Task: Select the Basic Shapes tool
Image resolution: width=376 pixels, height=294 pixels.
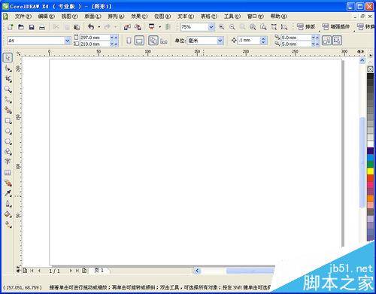Action: coord(8,152)
